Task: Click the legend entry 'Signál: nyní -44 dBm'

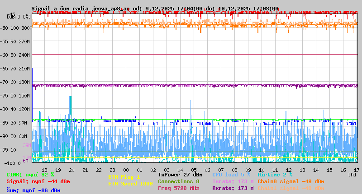Action: (x=38, y=181)
